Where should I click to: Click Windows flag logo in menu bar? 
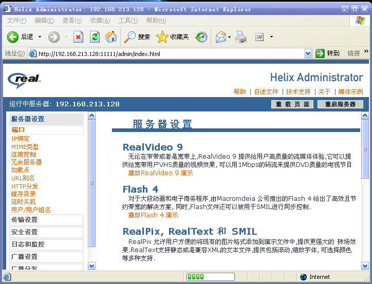click(360, 21)
